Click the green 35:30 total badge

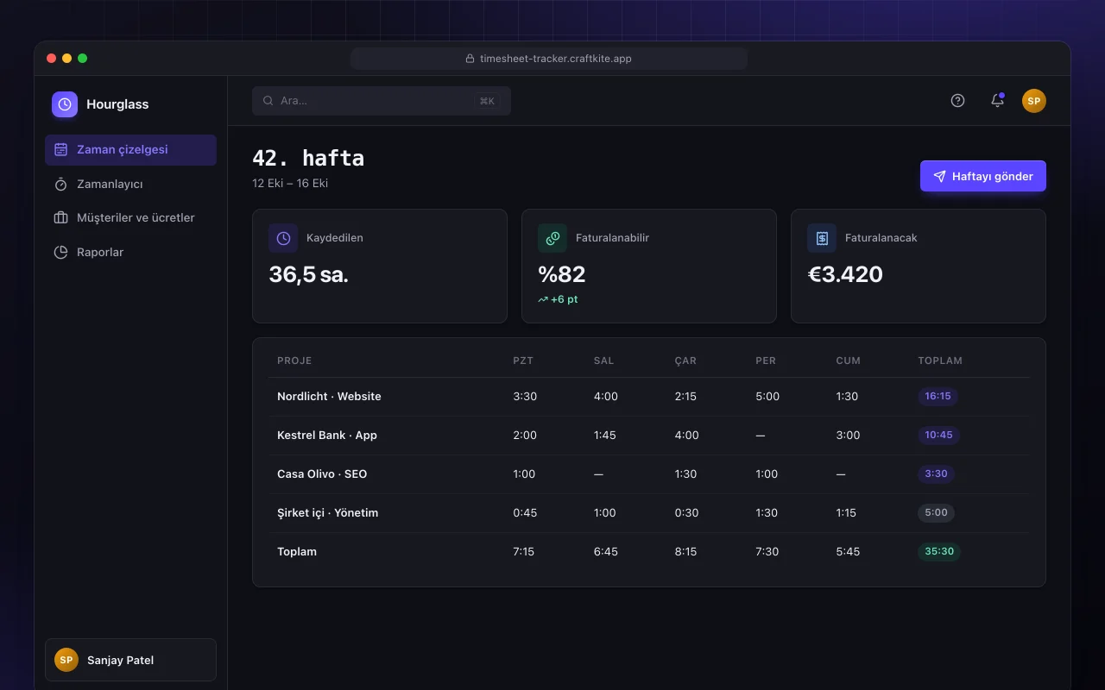pos(939,552)
